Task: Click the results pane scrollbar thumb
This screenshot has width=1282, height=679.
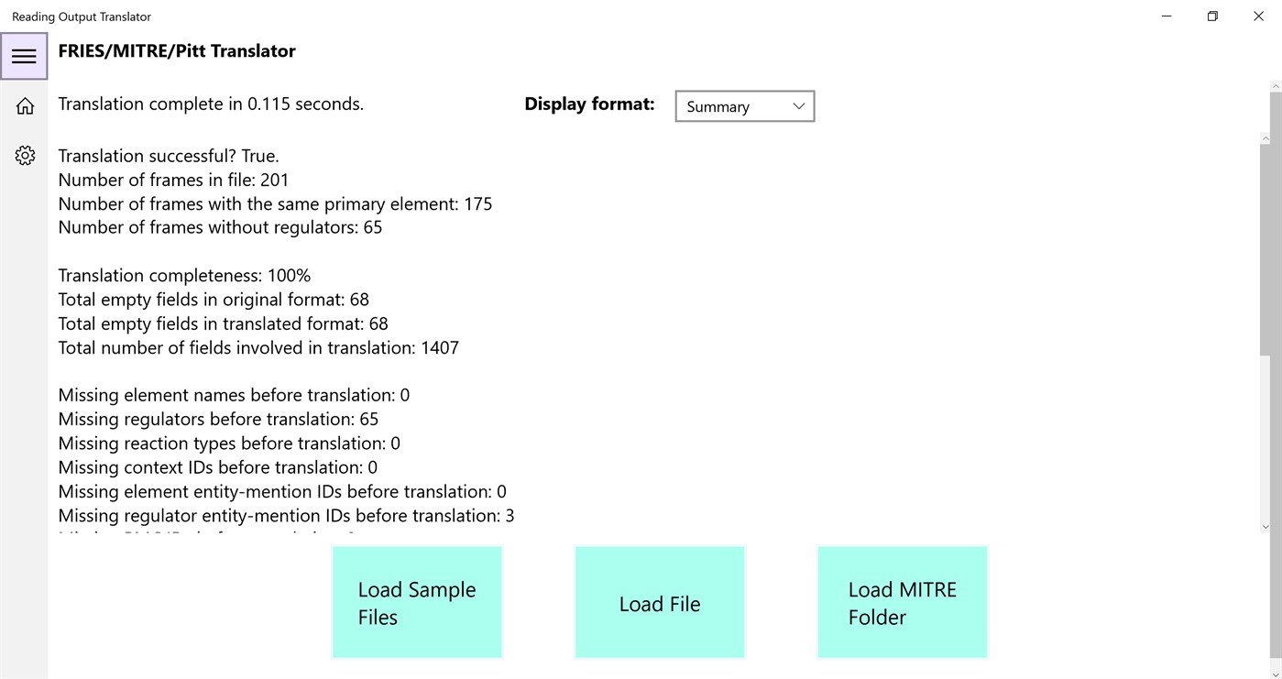Action: (1266, 249)
